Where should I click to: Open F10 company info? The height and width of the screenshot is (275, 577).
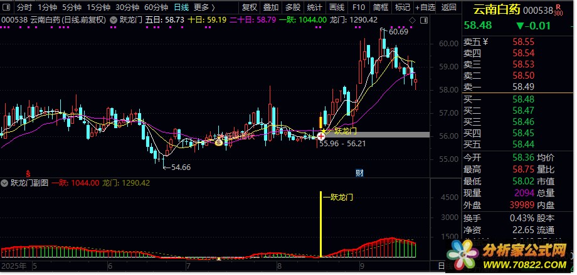click(358, 7)
